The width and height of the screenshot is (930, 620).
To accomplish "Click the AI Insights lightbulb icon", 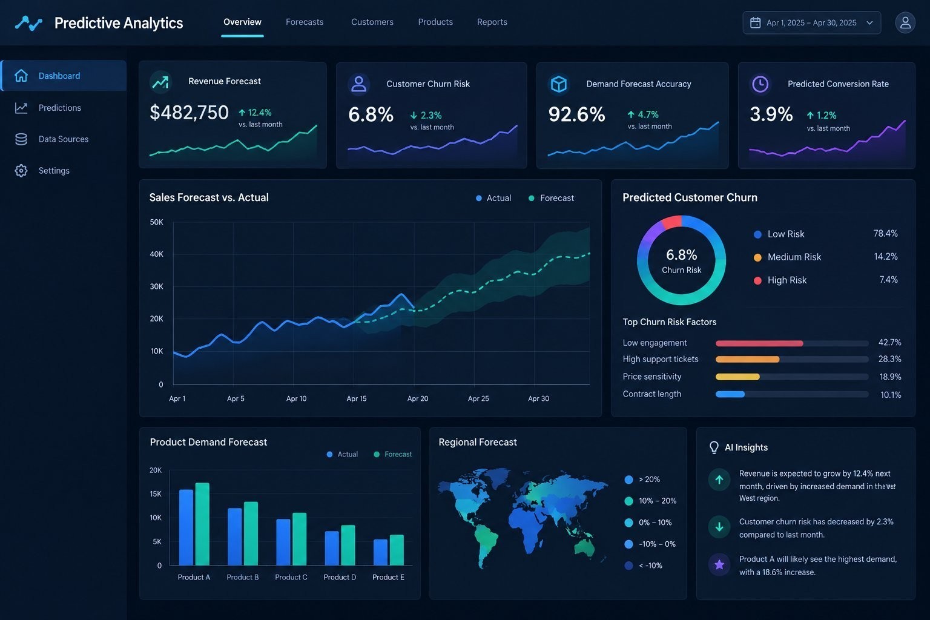I will click(x=714, y=447).
